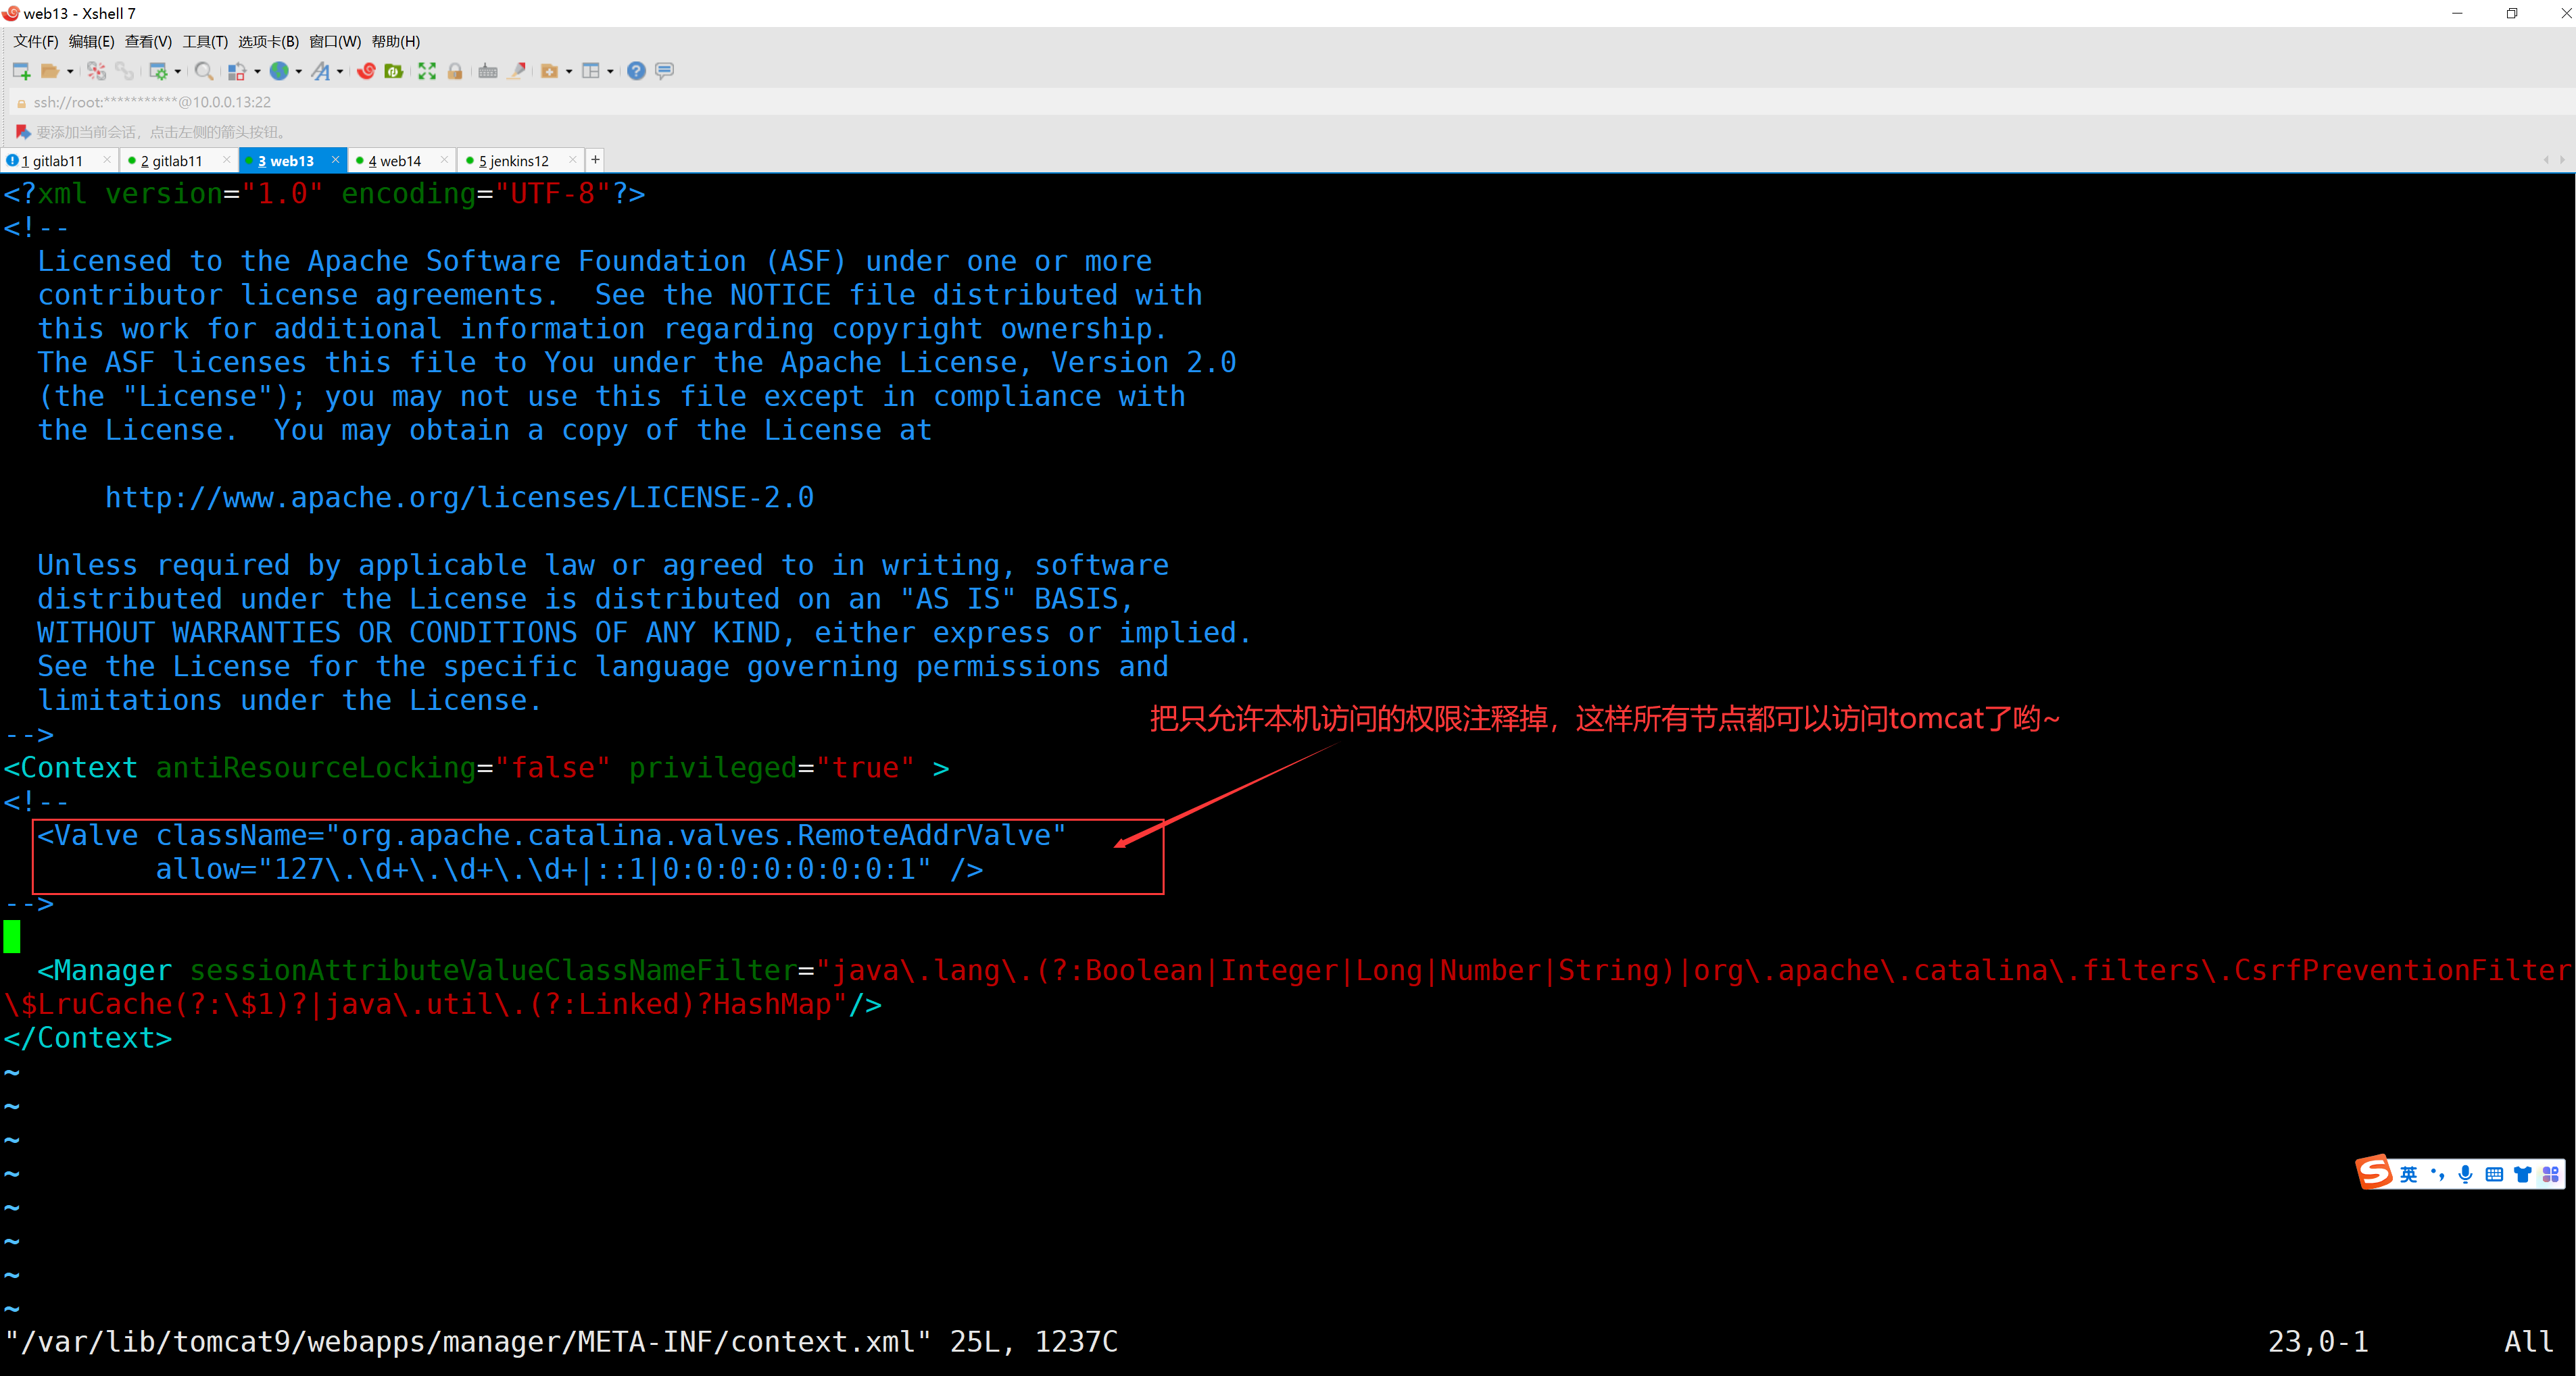Add a new tab with plus button
Image resolution: width=2576 pixels, height=1376 pixels.
point(595,160)
